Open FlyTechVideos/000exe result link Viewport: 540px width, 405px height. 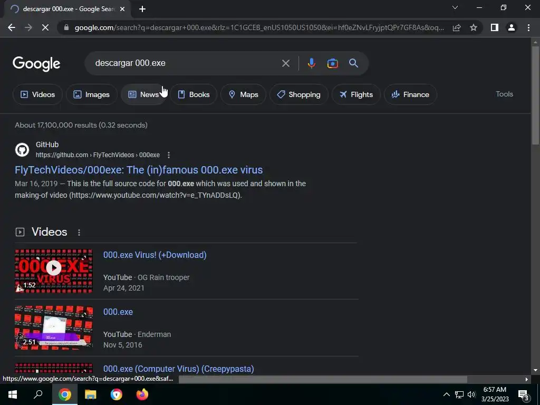[x=139, y=170]
